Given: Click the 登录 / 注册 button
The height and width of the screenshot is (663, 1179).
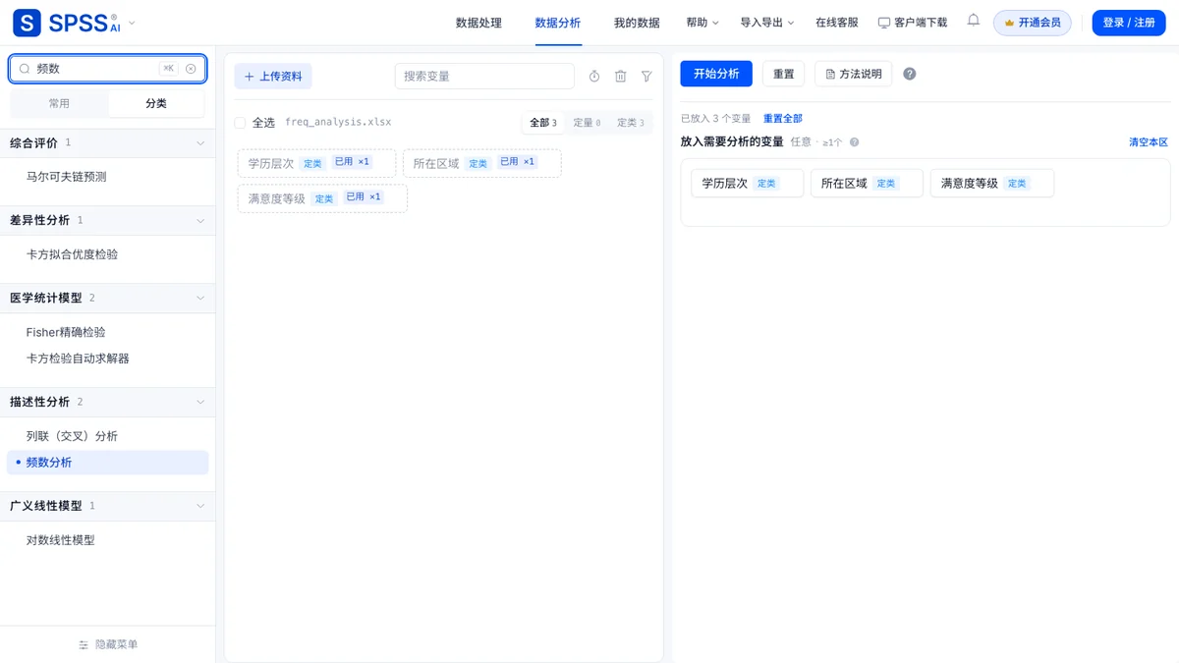Looking at the screenshot, I should pos(1129,23).
